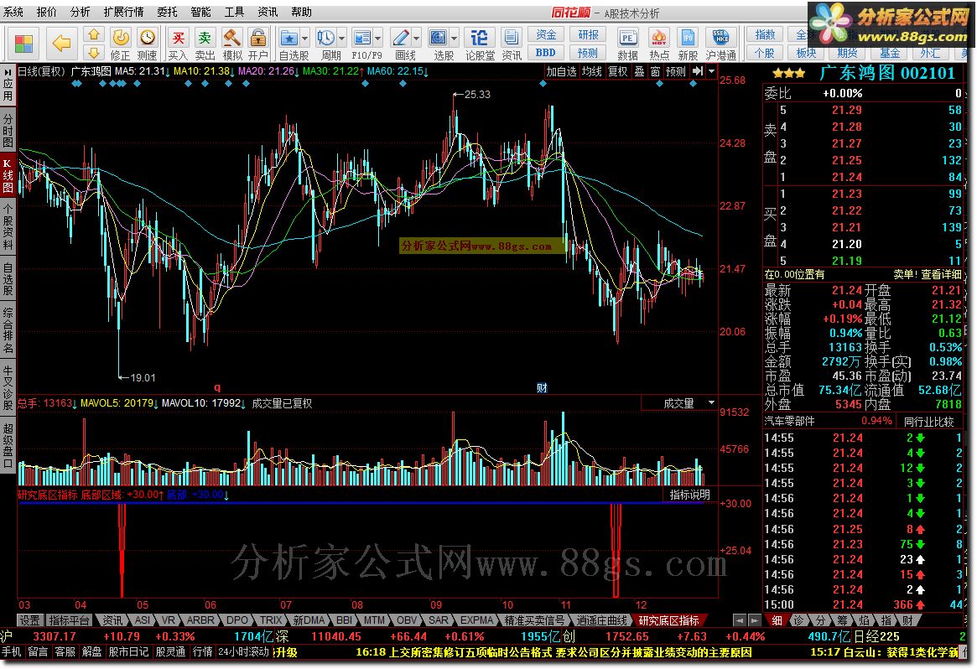Image resolution: width=977 pixels, height=669 pixels.
Task: Open the 热点 hot flame icon
Action: point(659,44)
